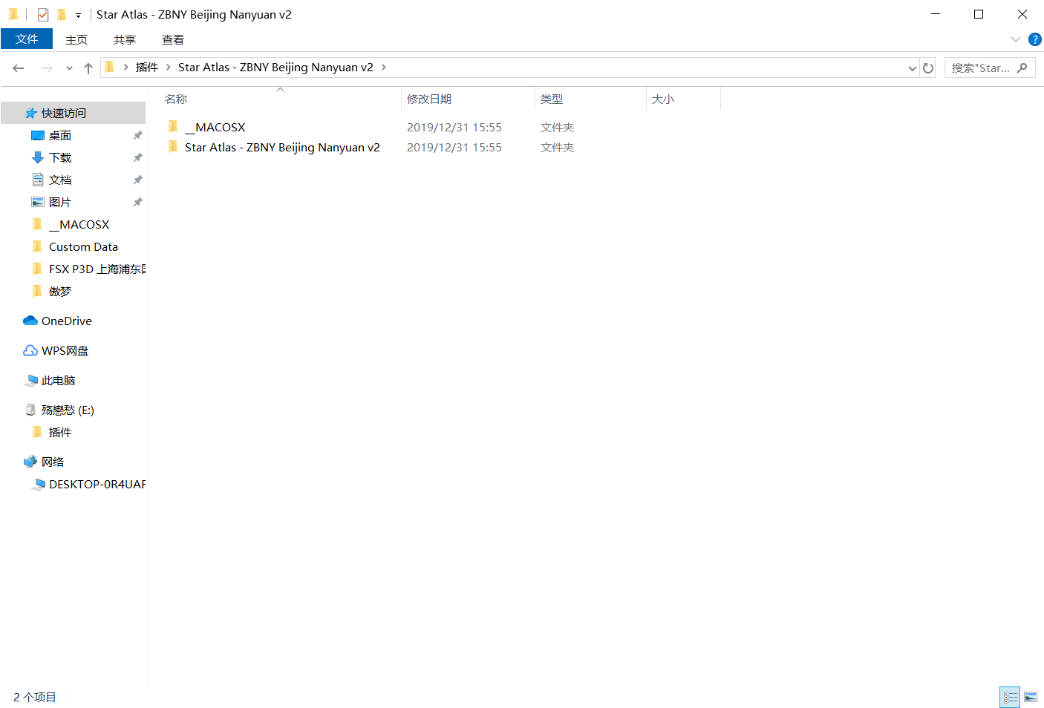The image size is (1044, 708).
Task: Click Star Atlas breadcrumb in address bar
Action: [x=275, y=68]
